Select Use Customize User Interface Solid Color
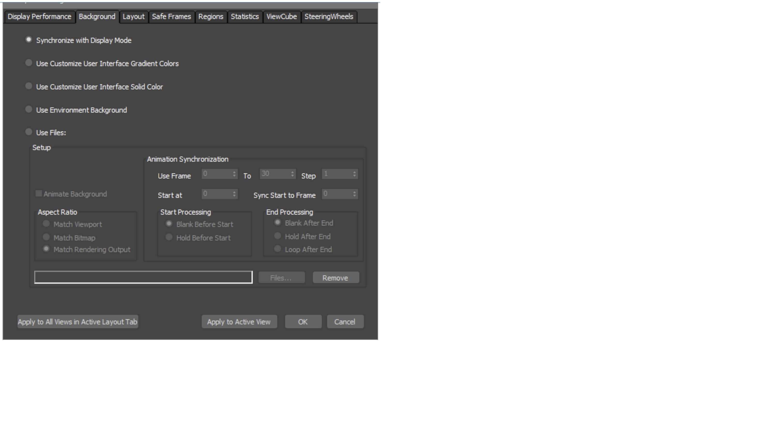 pyautogui.click(x=29, y=86)
